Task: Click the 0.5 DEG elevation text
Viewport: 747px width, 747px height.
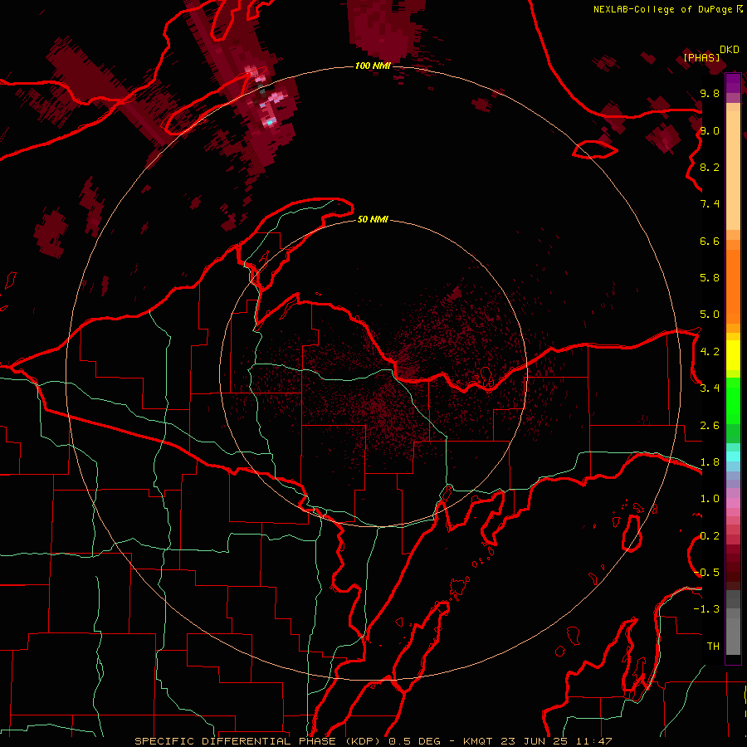Action: 416,741
